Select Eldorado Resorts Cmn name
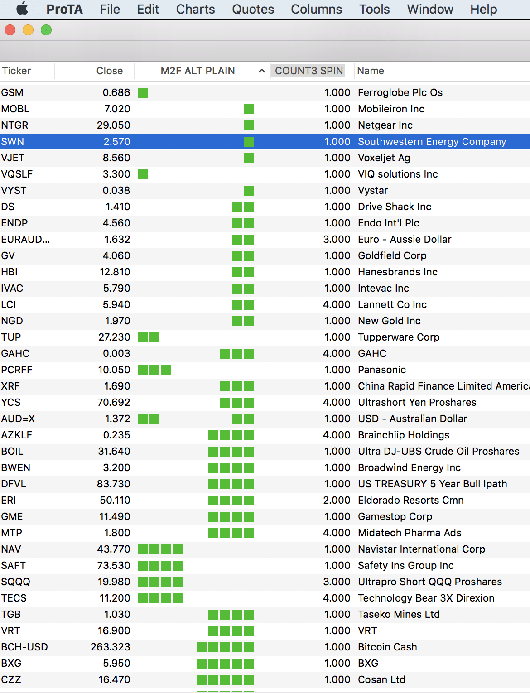Viewport: 530px width, 693px height. click(411, 500)
